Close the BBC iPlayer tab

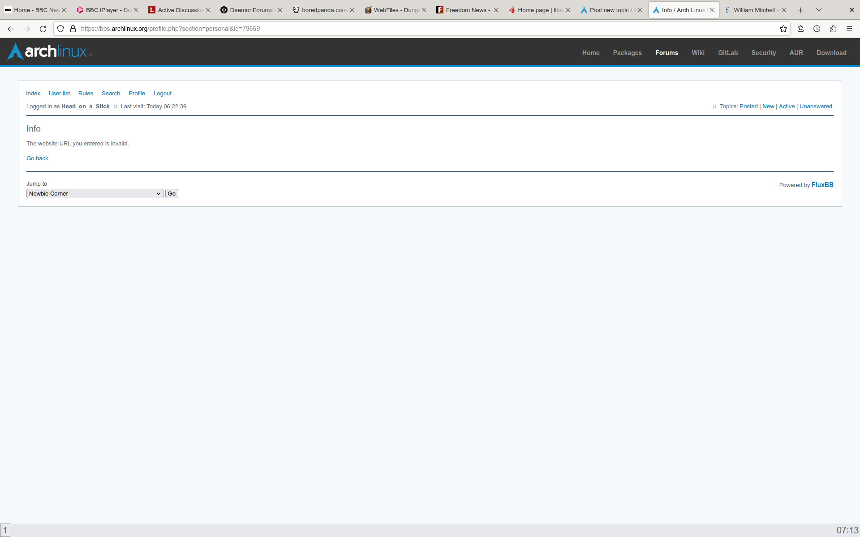coord(136,10)
